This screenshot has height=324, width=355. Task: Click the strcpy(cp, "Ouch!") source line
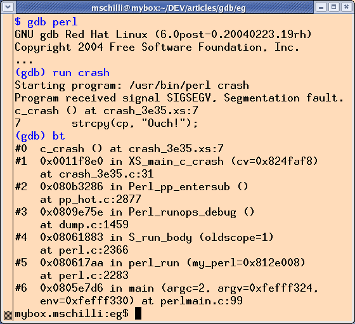click(x=134, y=124)
